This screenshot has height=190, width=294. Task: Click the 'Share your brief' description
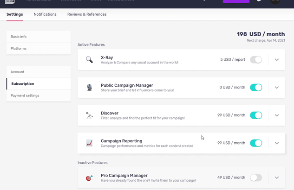[x=137, y=90]
